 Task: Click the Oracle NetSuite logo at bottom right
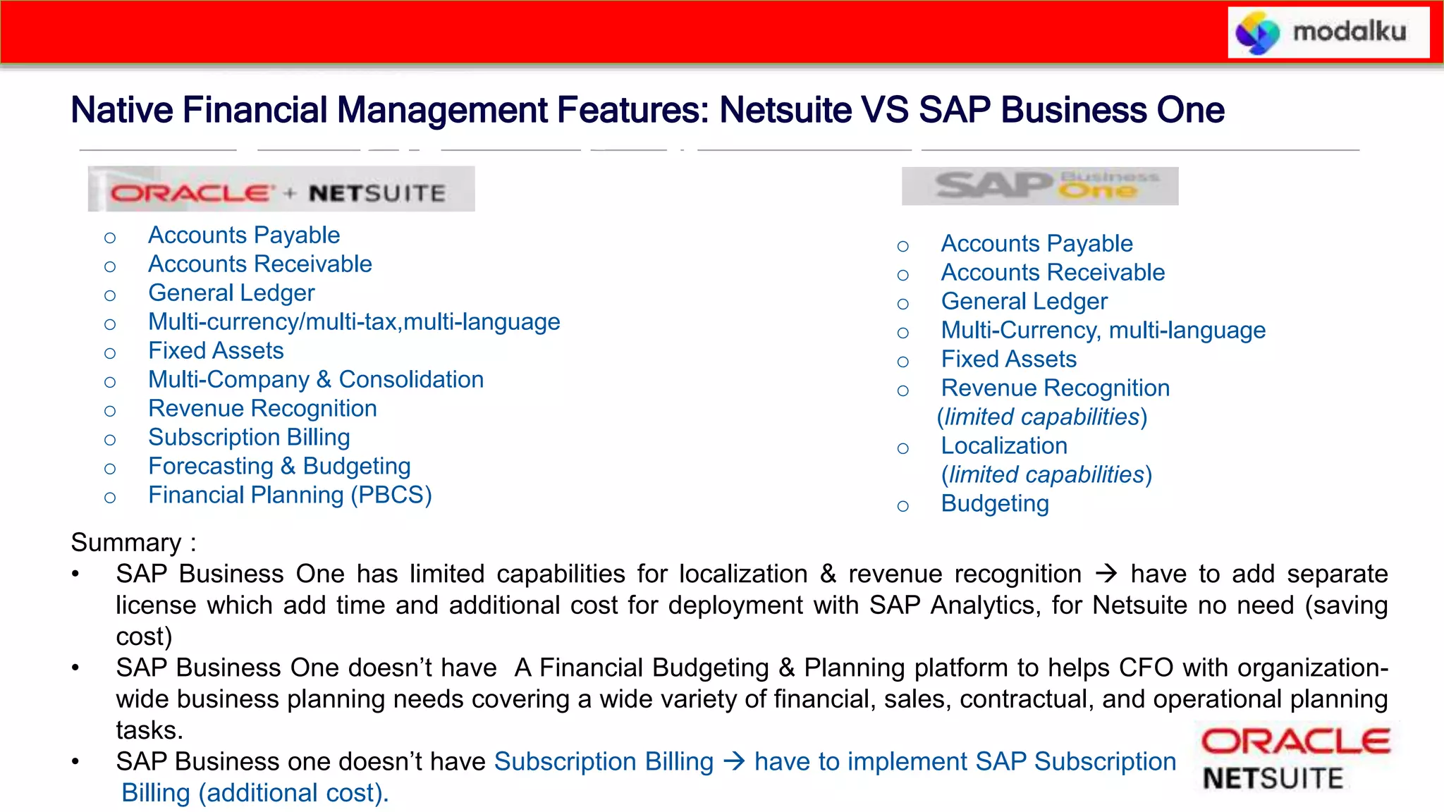[1295, 760]
